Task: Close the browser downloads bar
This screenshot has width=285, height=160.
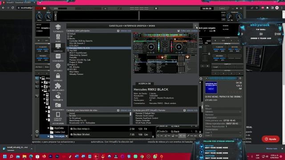Action: tap(282, 148)
